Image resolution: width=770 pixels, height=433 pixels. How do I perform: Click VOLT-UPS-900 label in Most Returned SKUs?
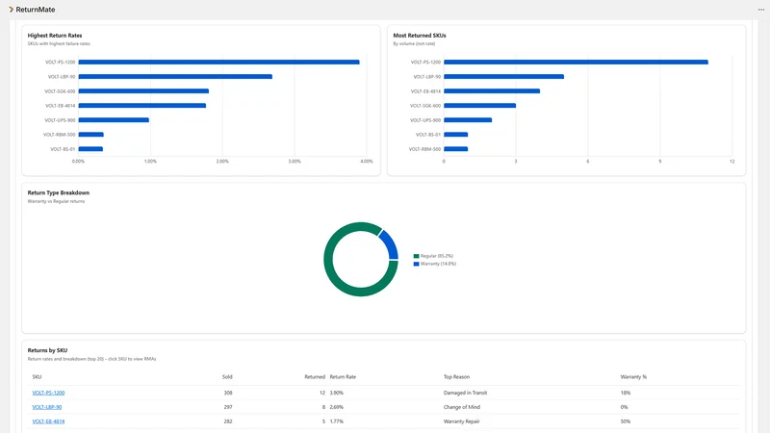pos(425,120)
